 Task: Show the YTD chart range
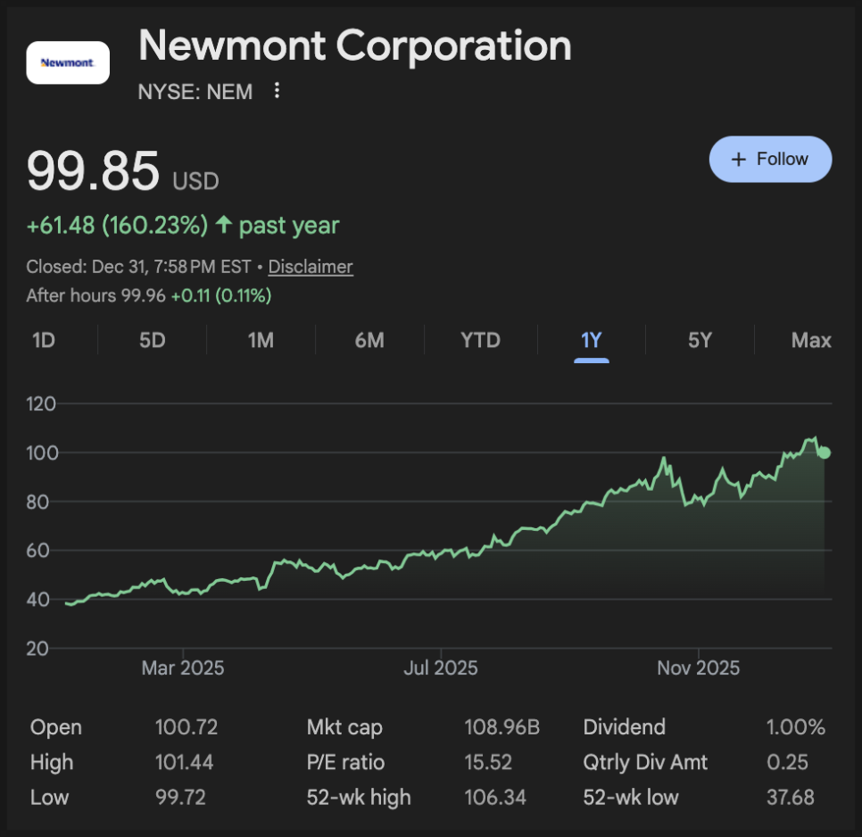click(x=480, y=340)
